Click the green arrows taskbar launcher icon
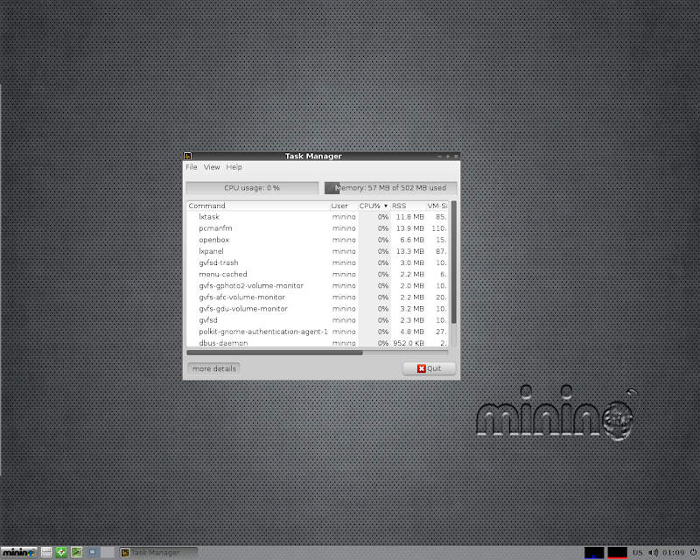 (x=61, y=552)
